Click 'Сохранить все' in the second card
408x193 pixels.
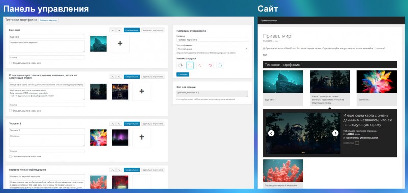coord(132,77)
